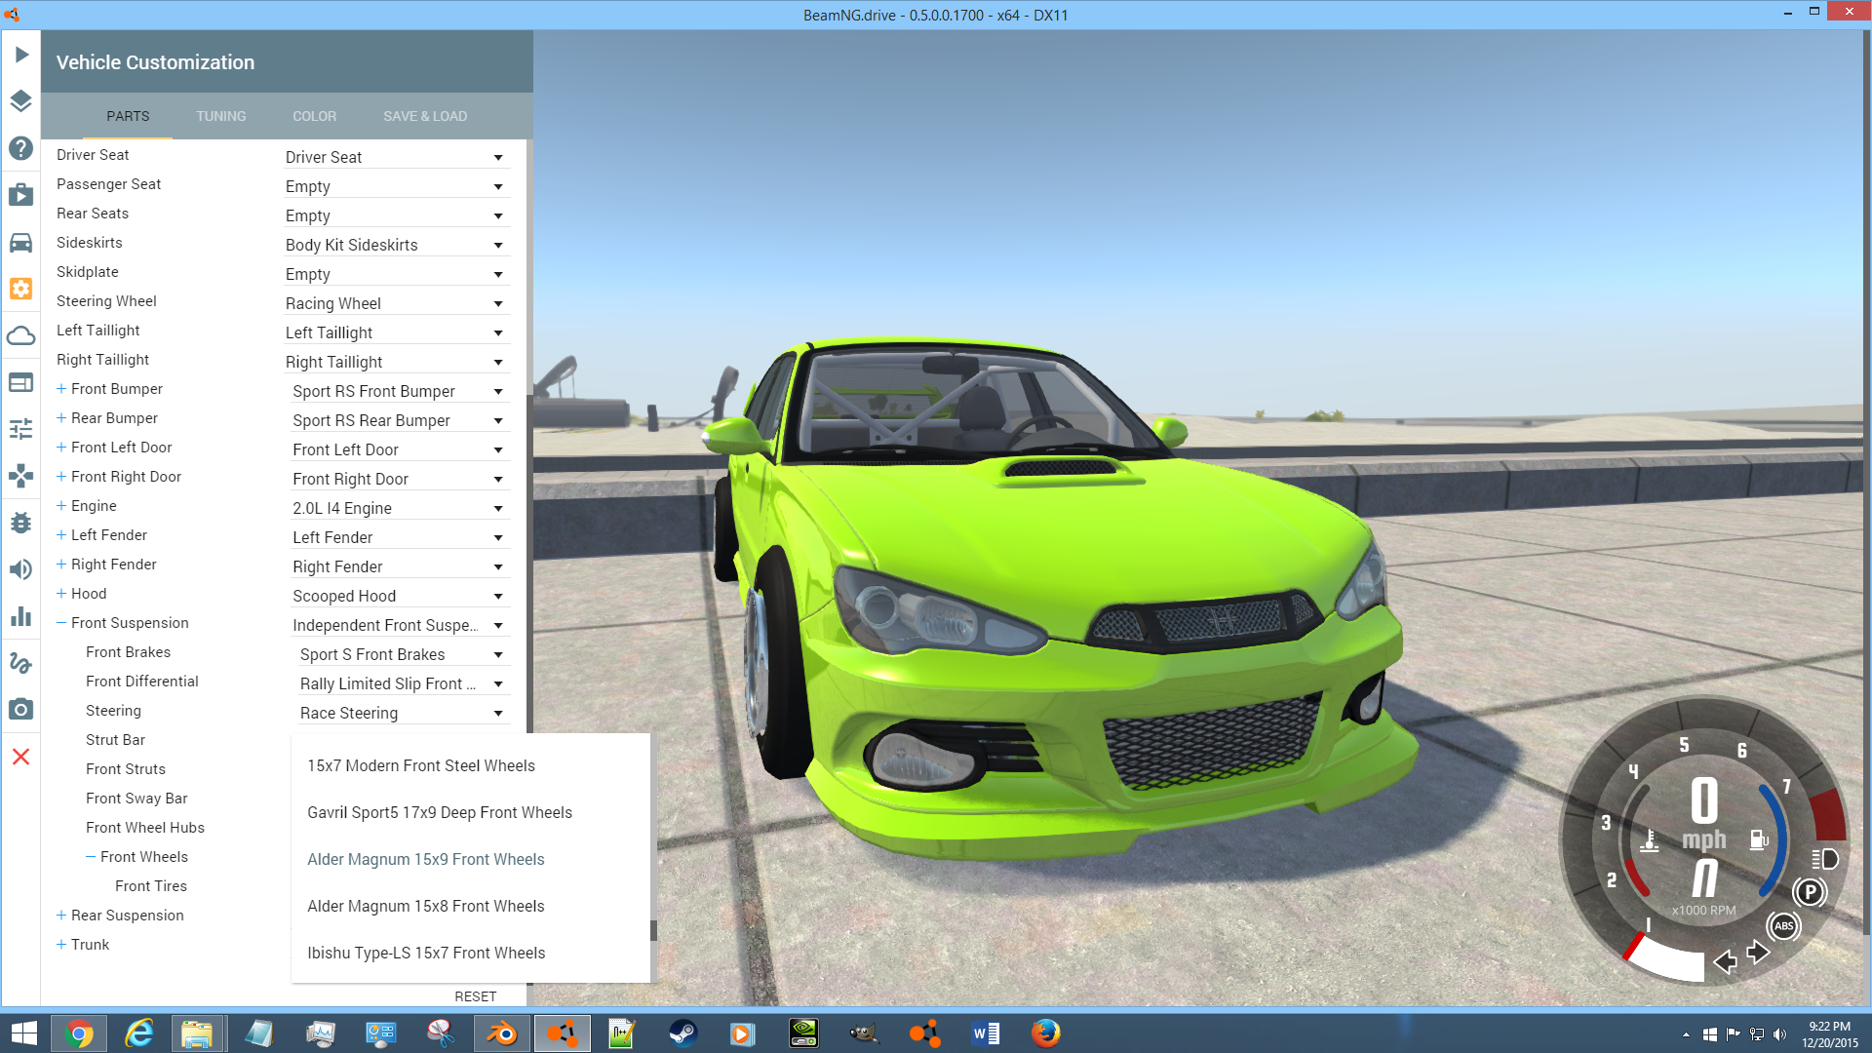Screen dimensions: 1872x1053
Task: Click the Front Wheel Hubs label
Action: point(145,828)
